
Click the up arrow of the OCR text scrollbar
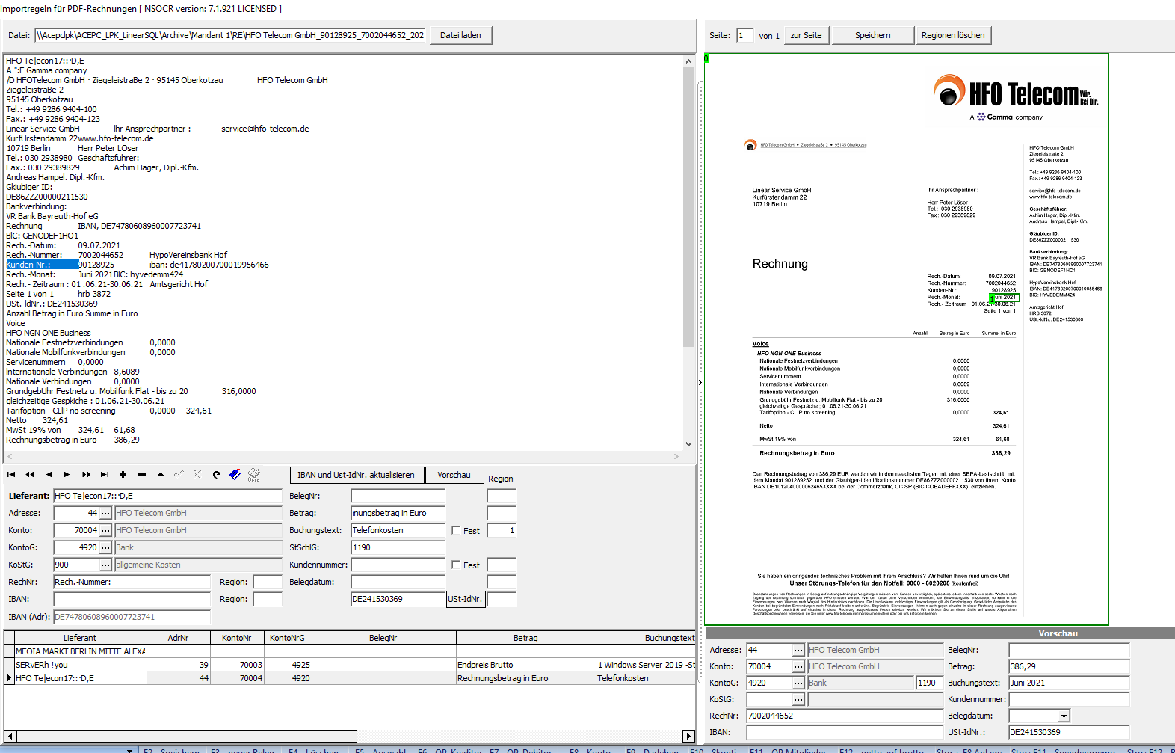pos(688,61)
